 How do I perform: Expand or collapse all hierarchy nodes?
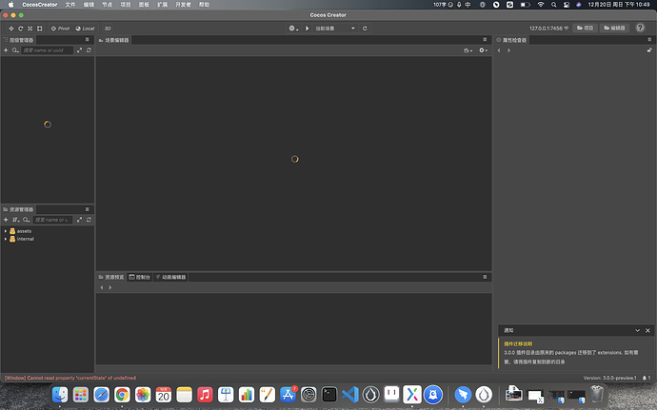pos(79,50)
